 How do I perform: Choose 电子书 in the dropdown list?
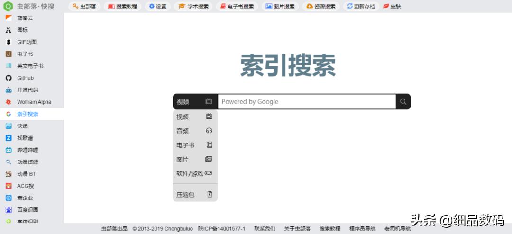[195, 145]
